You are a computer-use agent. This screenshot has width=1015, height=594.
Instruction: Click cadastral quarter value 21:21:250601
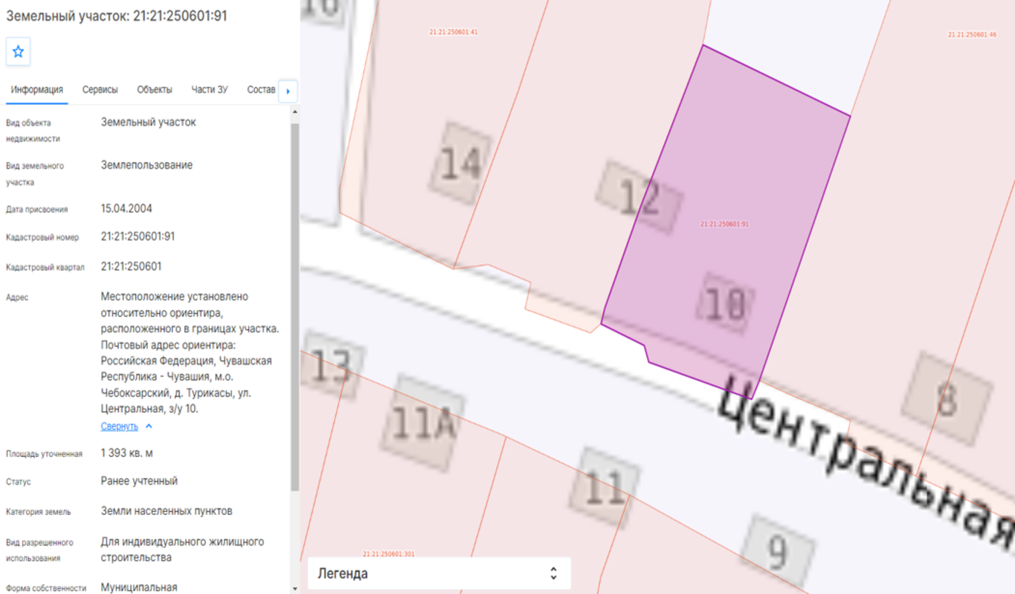(131, 267)
